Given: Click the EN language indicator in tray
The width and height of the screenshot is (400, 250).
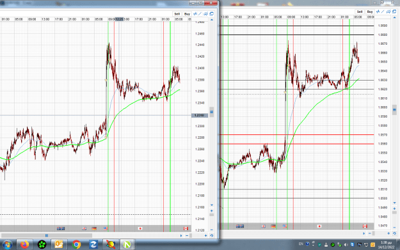Looking at the screenshot, I should pyautogui.click(x=301, y=244).
